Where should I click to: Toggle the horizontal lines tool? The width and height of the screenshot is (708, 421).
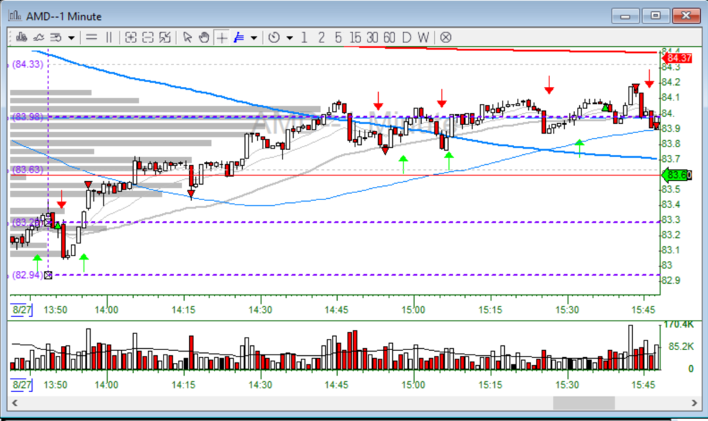[x=92, y=38]
